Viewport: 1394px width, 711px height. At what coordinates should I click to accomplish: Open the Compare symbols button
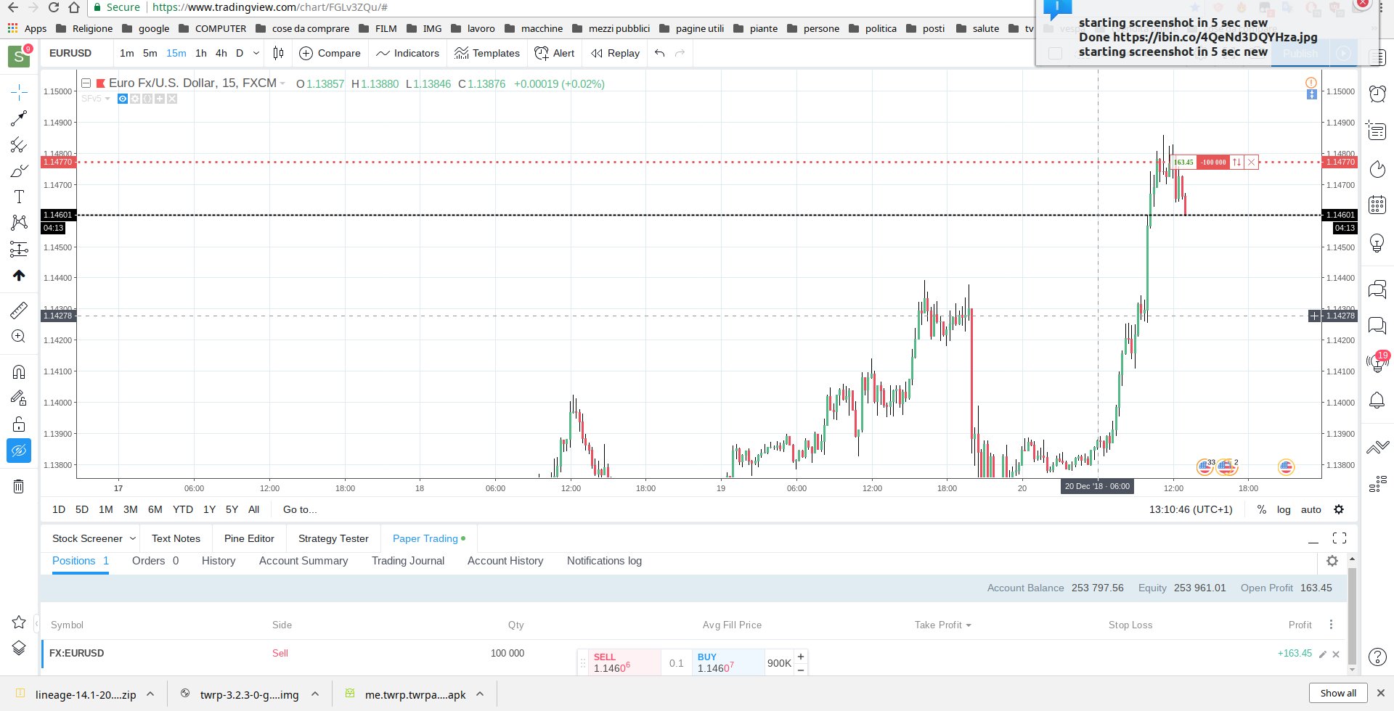tap(330, 53)
